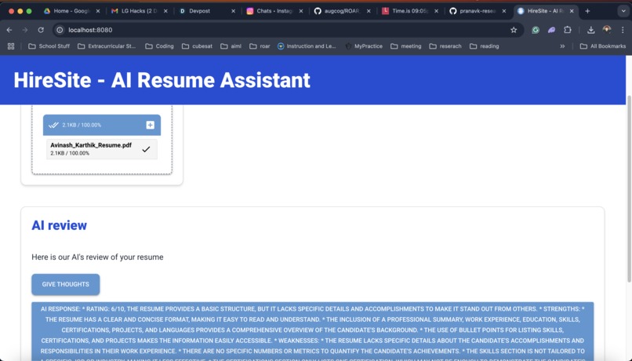Open the aiml bookmark folder
The image size is (632, 361).
[231, 46]
